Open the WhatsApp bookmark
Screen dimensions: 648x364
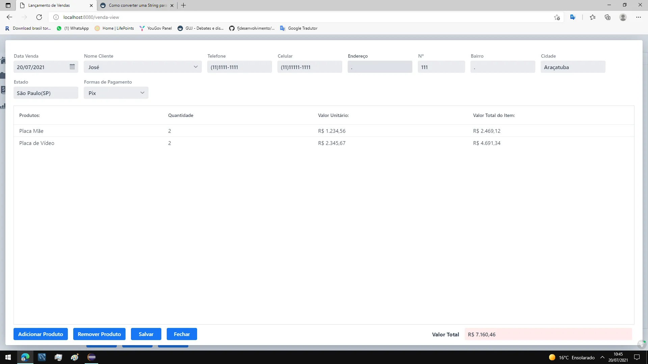coord(73,28)
